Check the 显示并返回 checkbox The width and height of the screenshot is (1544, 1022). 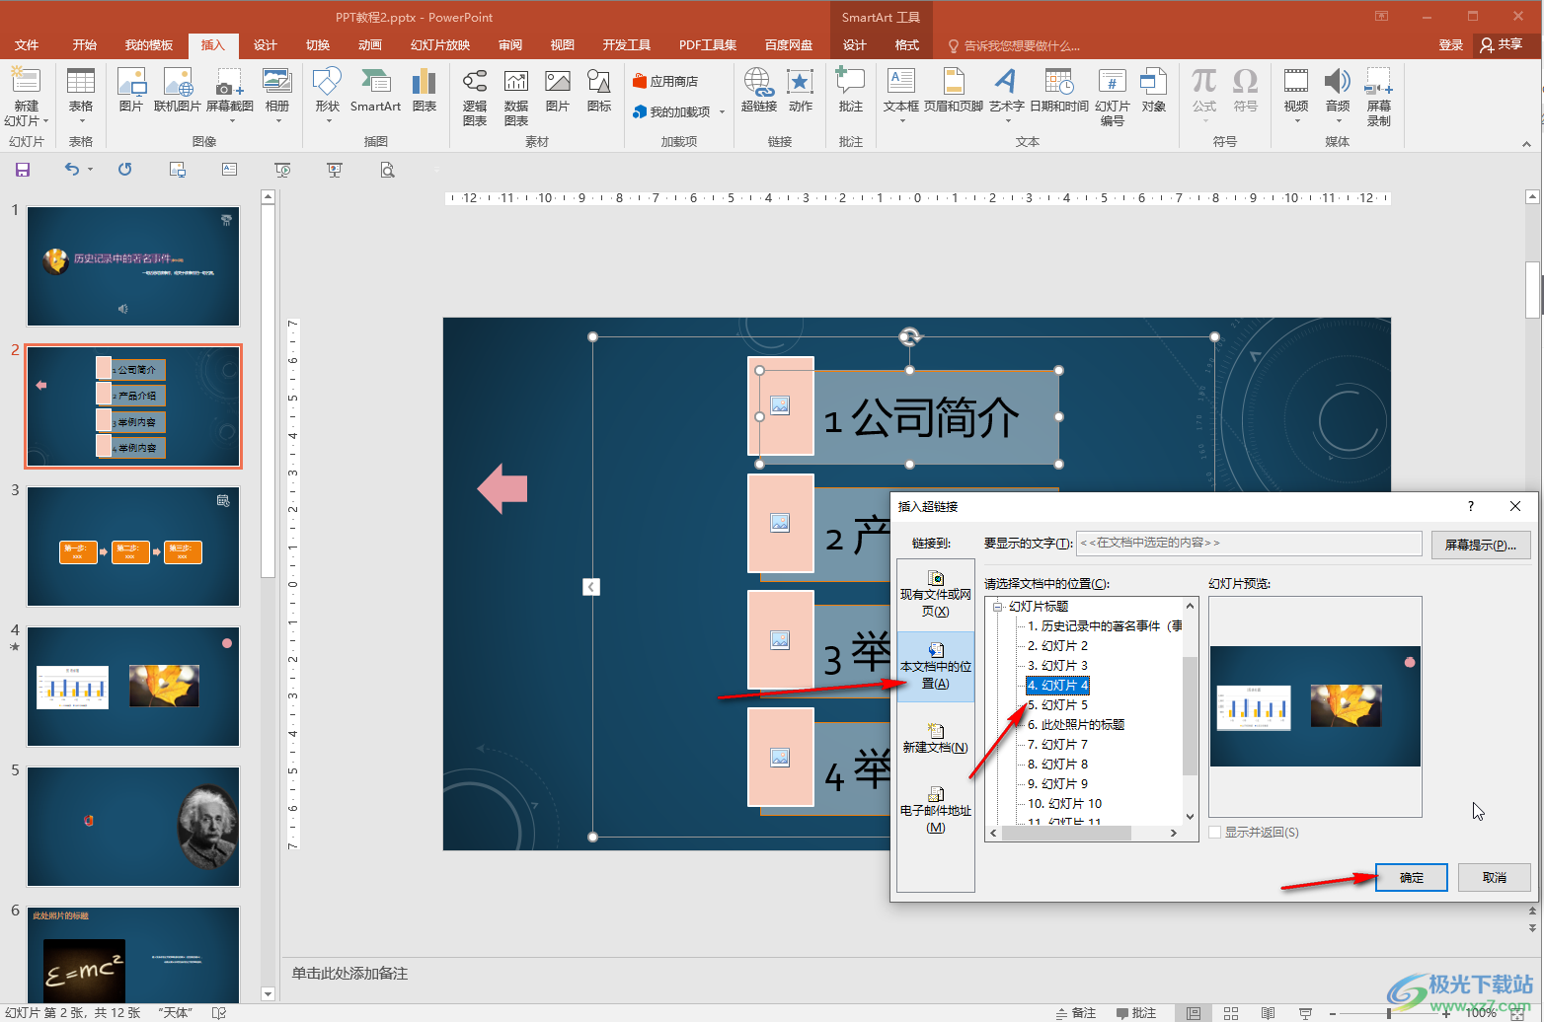click(x=1215, y=833)
